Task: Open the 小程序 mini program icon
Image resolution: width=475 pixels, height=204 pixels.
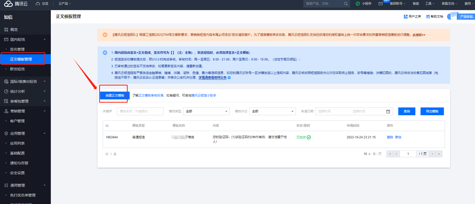Action: click(x=358, y=4)
